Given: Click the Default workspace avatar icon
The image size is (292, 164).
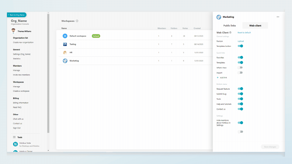Looking at the screenshot, I should coord(65,36).
